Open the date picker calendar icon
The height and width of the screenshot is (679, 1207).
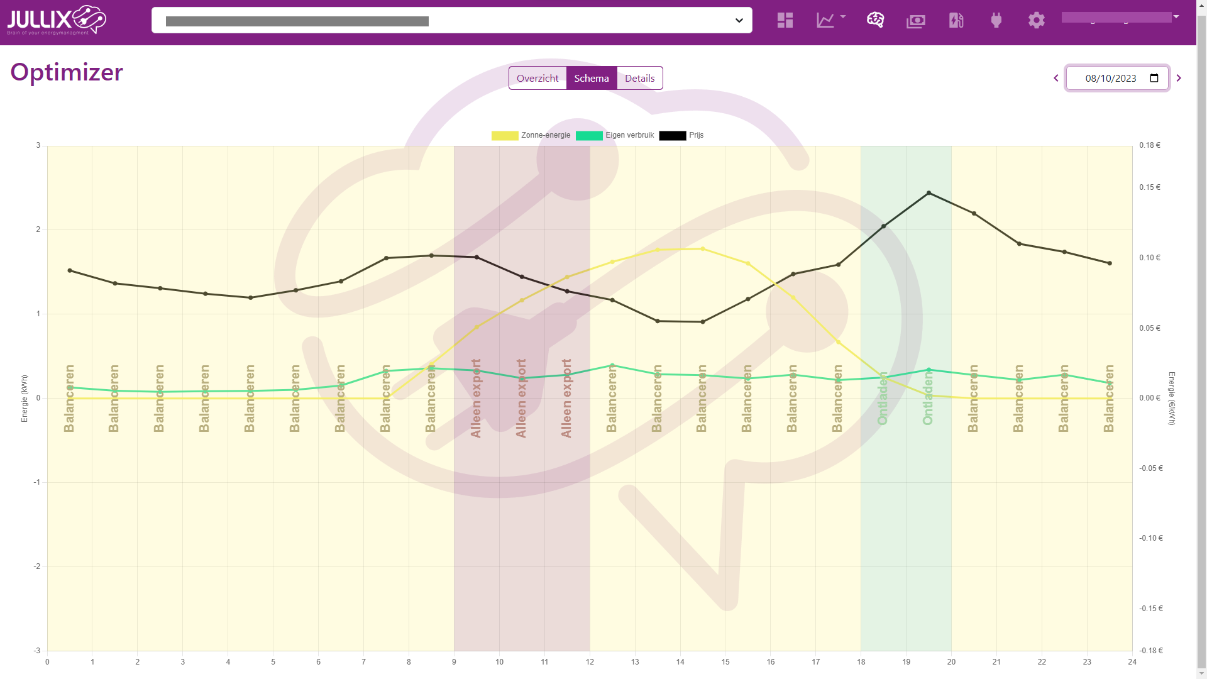tap(1154, 78)
